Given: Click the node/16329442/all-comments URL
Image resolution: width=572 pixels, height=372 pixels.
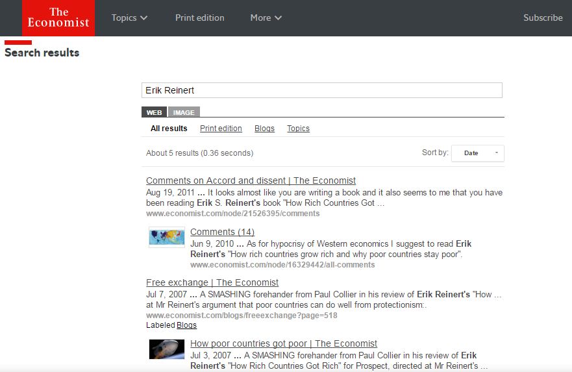Looking at the screenshot, I should coord(282,265).
